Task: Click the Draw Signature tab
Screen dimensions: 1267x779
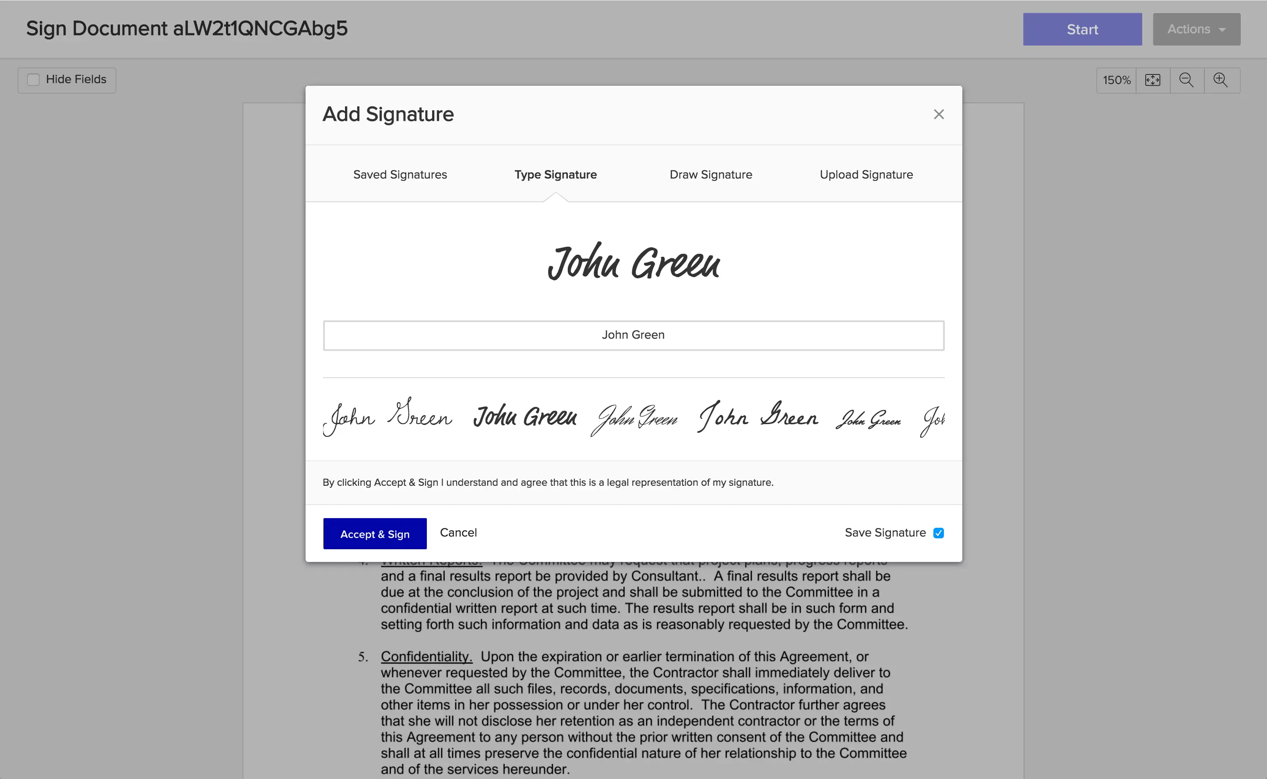Action: point(711,175)
